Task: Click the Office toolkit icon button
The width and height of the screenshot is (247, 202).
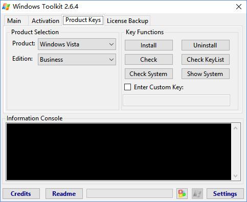Action: pyautogui.click(x=182, y=193)
